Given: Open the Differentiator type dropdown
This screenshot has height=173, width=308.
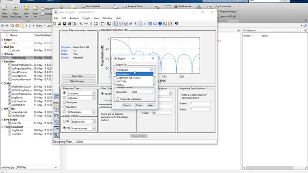Looking at the screenshot, I should [x=93, y=112].
